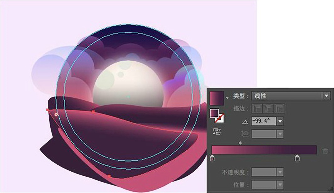Viewport: 334px width, 193px height.
Task: Open the 位置 (Location) dropdown
Action: pyautogui.click(x=279, y=184)
